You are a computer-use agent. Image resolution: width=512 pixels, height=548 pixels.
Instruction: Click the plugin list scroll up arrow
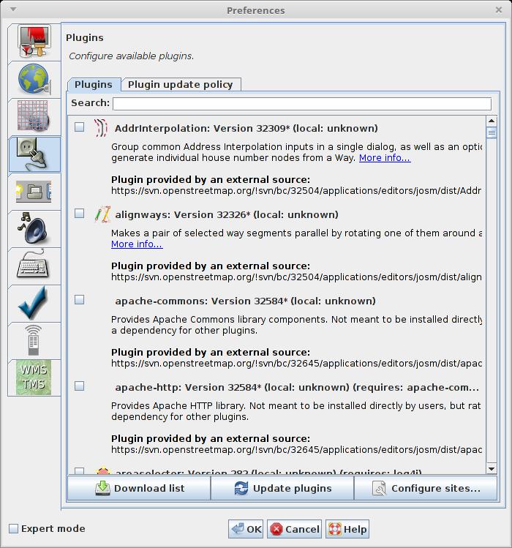pyautogui.click(x=492, y=121)
